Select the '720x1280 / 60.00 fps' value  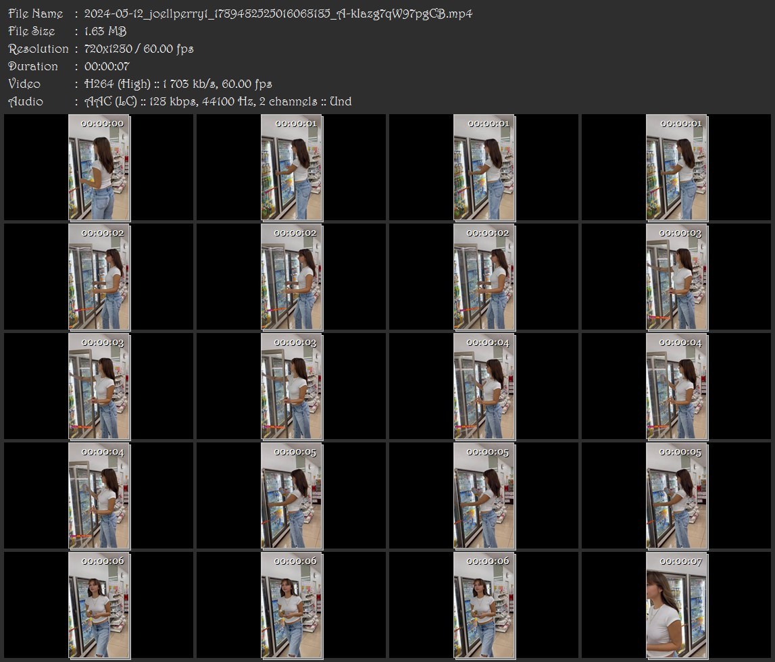pos(139,49)
